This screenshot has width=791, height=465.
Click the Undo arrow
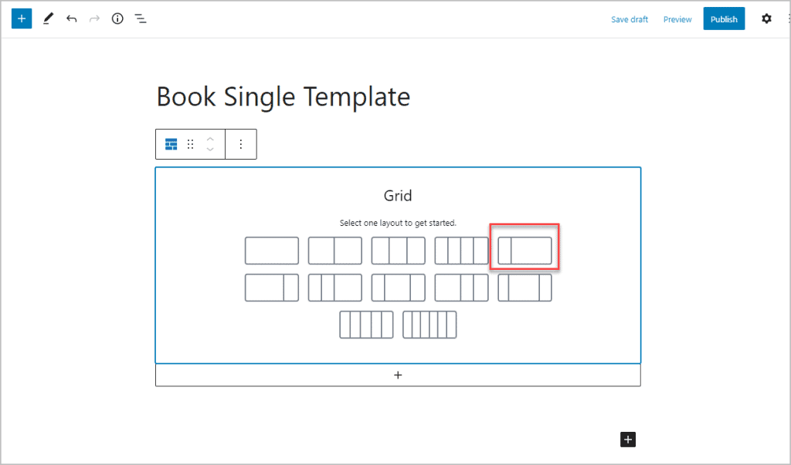tap(71, 19)
